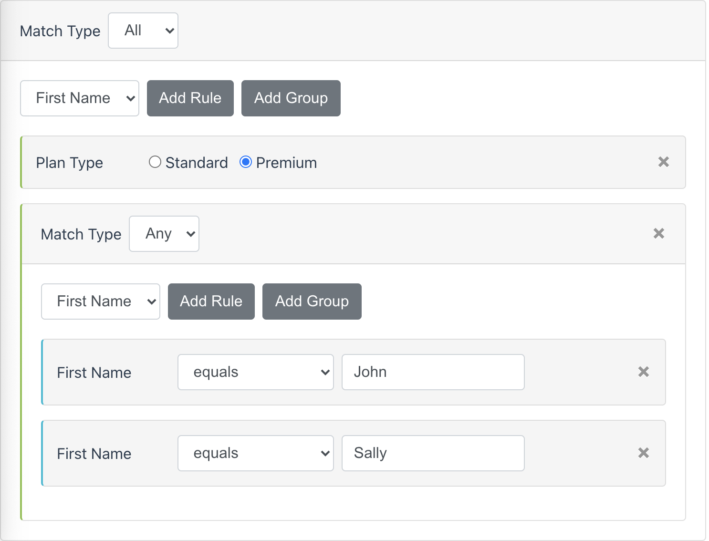Image resolution: width=709 pixels, height=541 pixels.
Task: Change the equals operator for Sally rule
Action: tap(256, 453)
